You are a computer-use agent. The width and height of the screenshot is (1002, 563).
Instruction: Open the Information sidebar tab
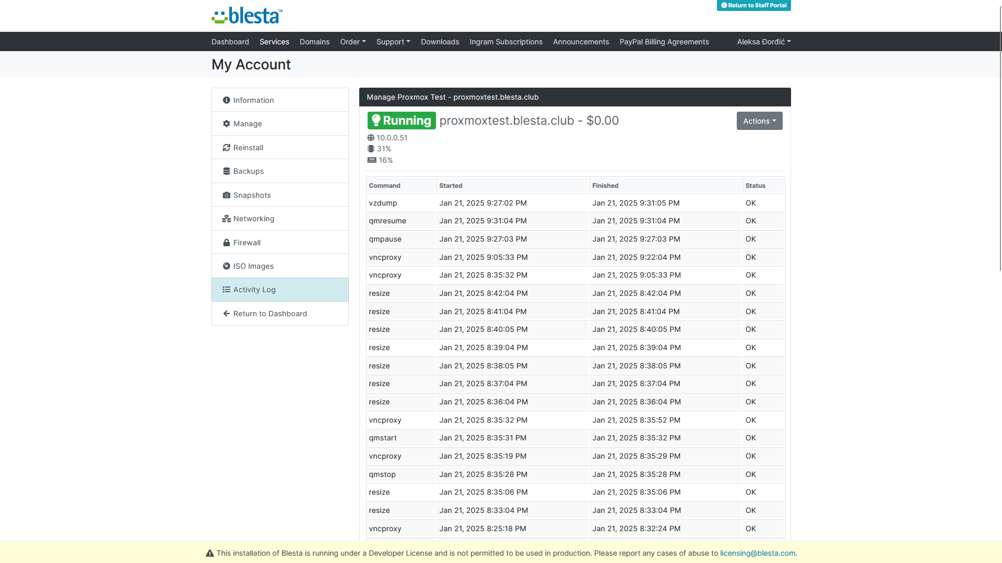[x=280, y=100]
